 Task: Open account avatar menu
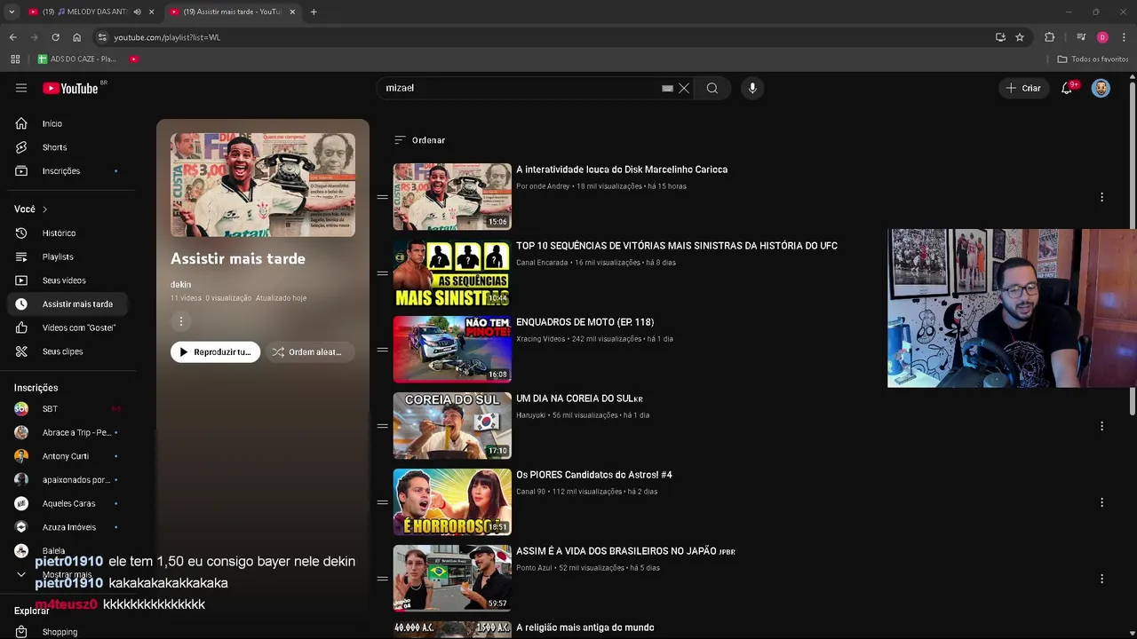coord(1101,88)
